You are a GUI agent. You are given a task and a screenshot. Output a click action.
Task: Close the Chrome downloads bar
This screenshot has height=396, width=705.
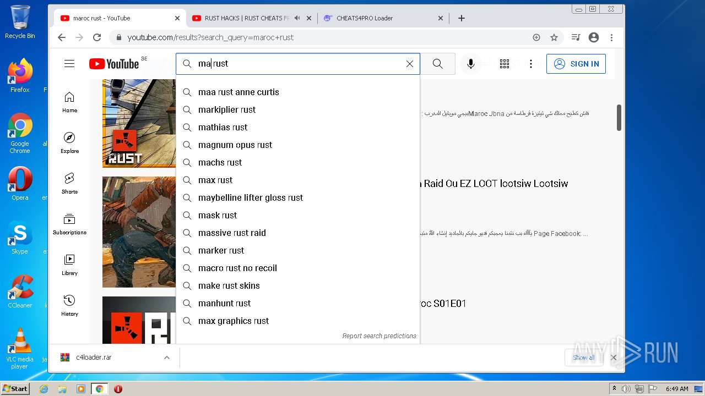(614, 358)
